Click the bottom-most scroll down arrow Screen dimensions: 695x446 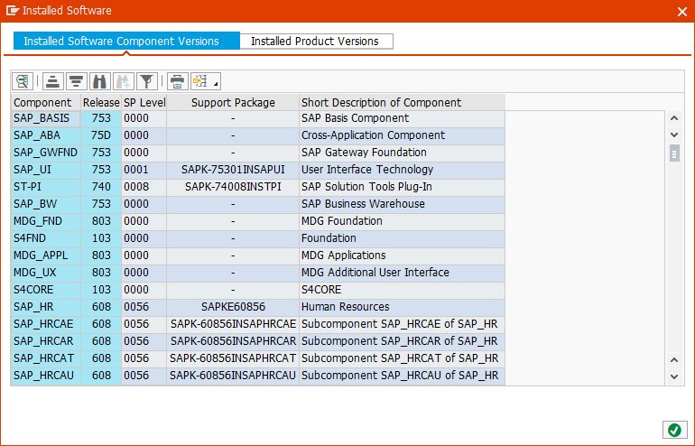click(x=674, y=376)
